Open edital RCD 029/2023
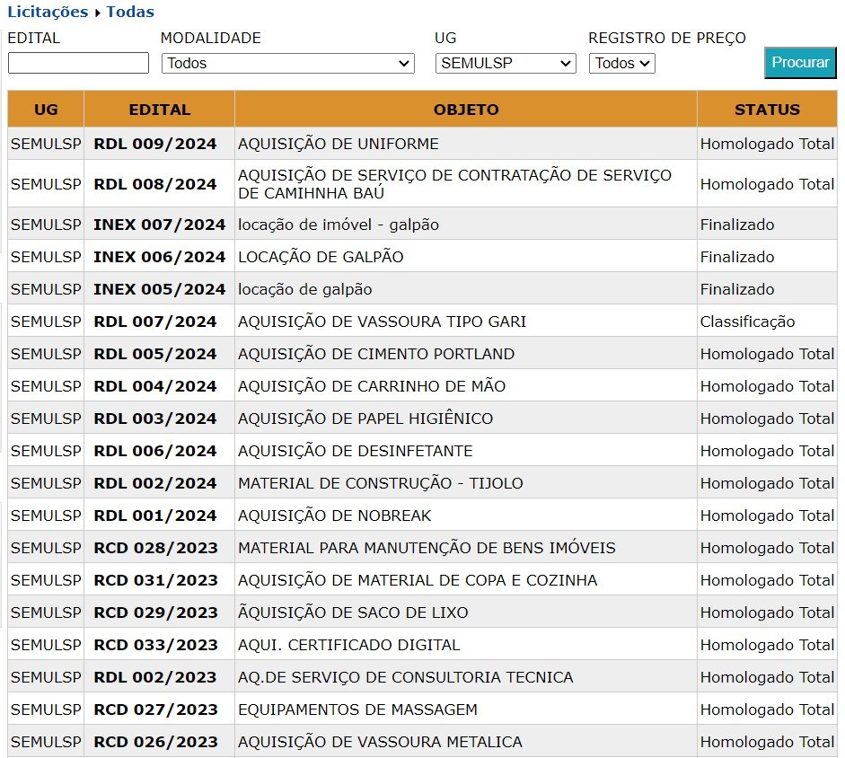This screenshot has height=758, width=845. click(x=155, y=613)
